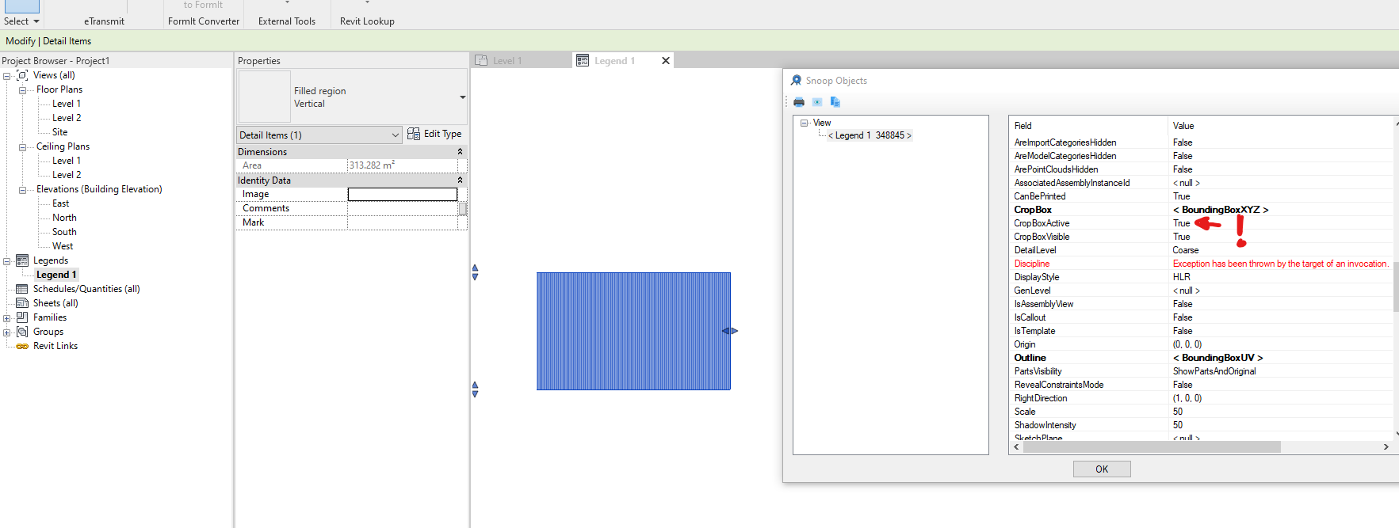
Task: Collapse the Floor Plans branch
Action: point(22,90)
